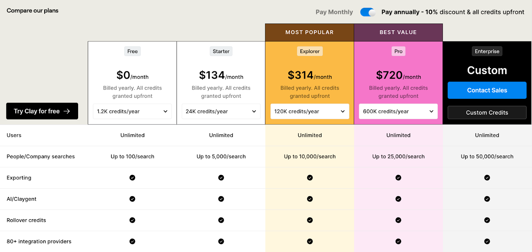Toggle the annual billing switch
The width and height of the screenshot is (532, 252).
(368, 12)
